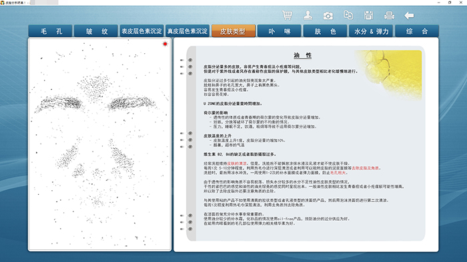Viewport: 467px width, 262px height.
Task: Open the shopping cart icon
Action: point(287,15)
